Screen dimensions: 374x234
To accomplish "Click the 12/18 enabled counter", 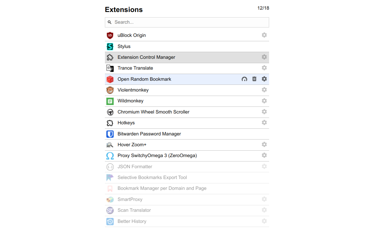I will [263, 8].
